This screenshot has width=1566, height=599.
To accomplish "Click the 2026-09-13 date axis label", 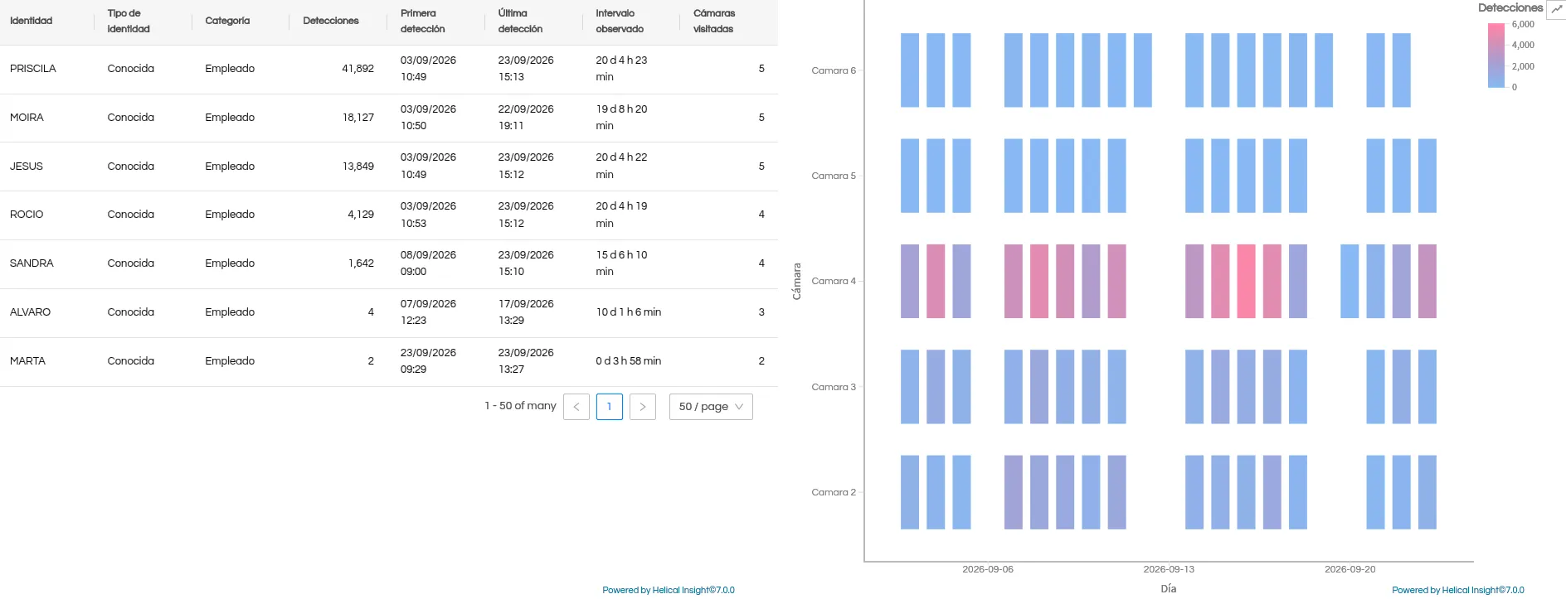I will click(x=1169, y=569).
